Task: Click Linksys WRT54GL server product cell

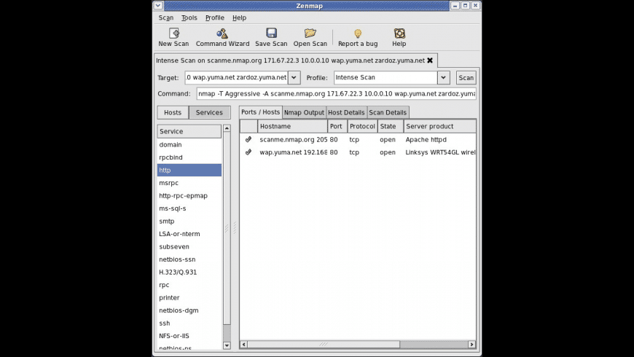Action: (x=440, y=152)
